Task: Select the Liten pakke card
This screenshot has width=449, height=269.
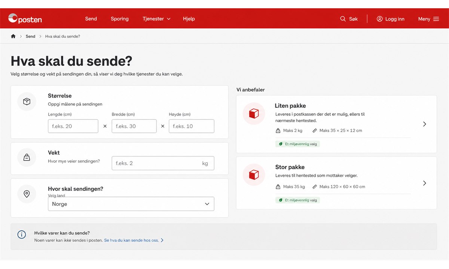Action: [x=336, y=124]
